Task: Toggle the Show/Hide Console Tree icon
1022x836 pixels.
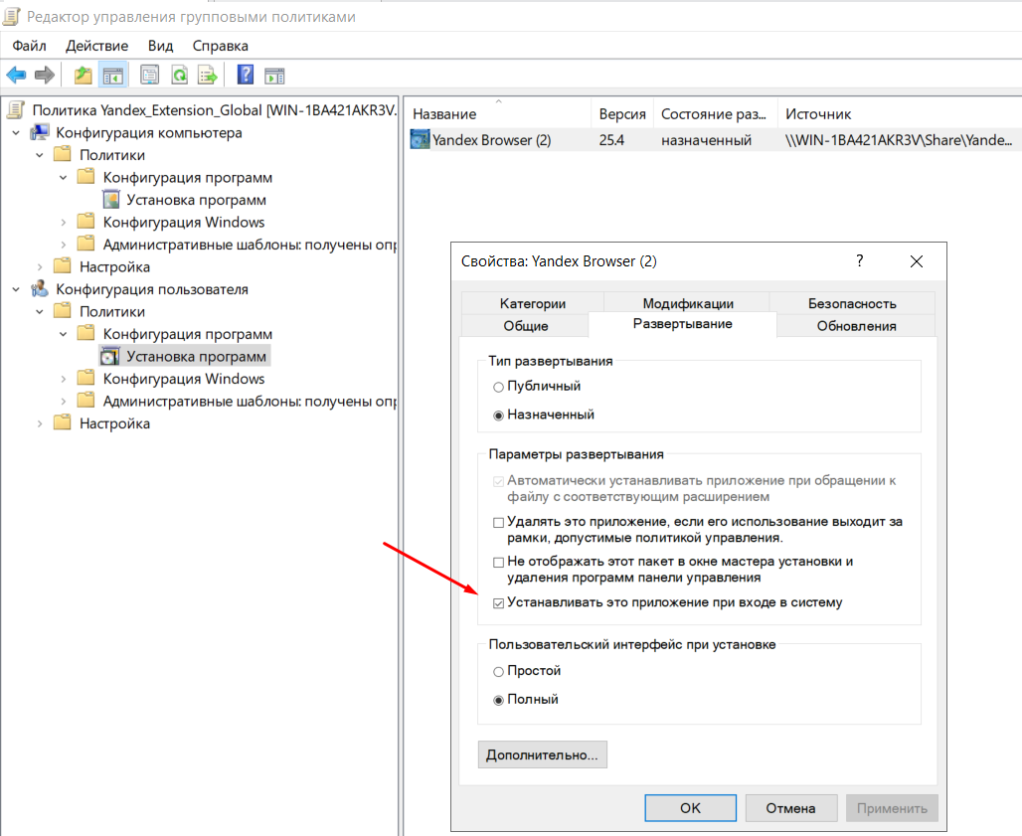Action: pyautogui.click(x=113, y=75)
